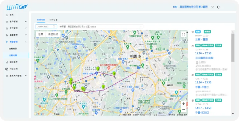Click the Instagram-style icon beside 拜訪目的
Viewport: 239px width, 121px height.
(x=7, y=69)
